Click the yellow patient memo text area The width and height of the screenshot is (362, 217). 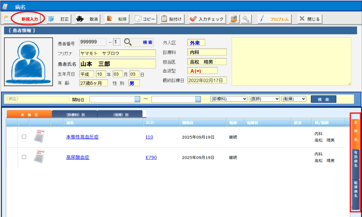click(291, 61)
